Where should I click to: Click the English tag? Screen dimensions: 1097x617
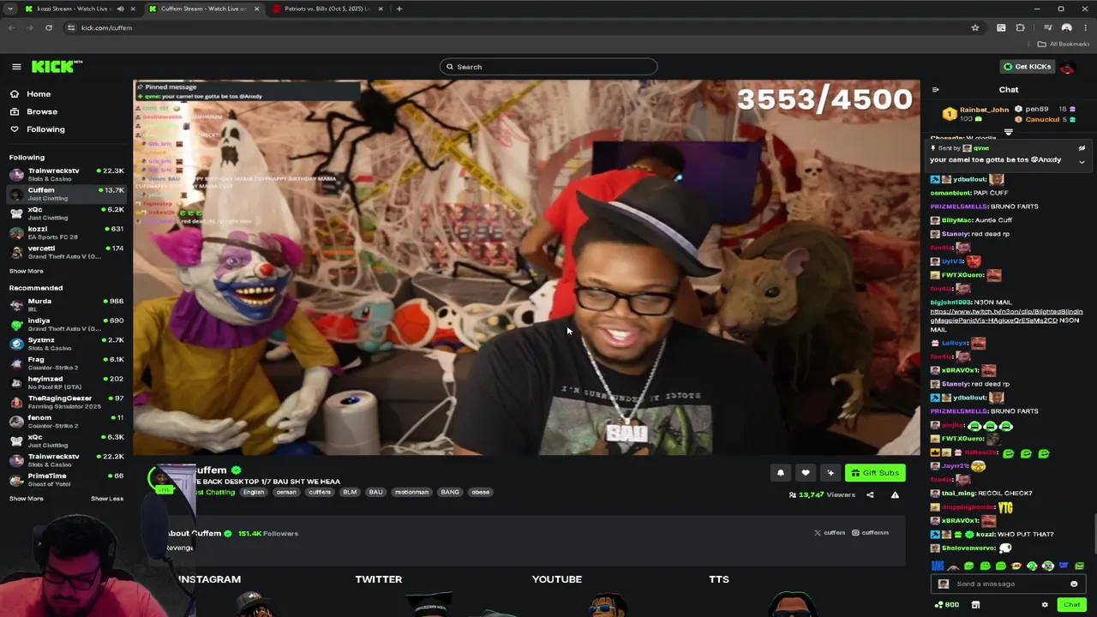pos(254,492)
